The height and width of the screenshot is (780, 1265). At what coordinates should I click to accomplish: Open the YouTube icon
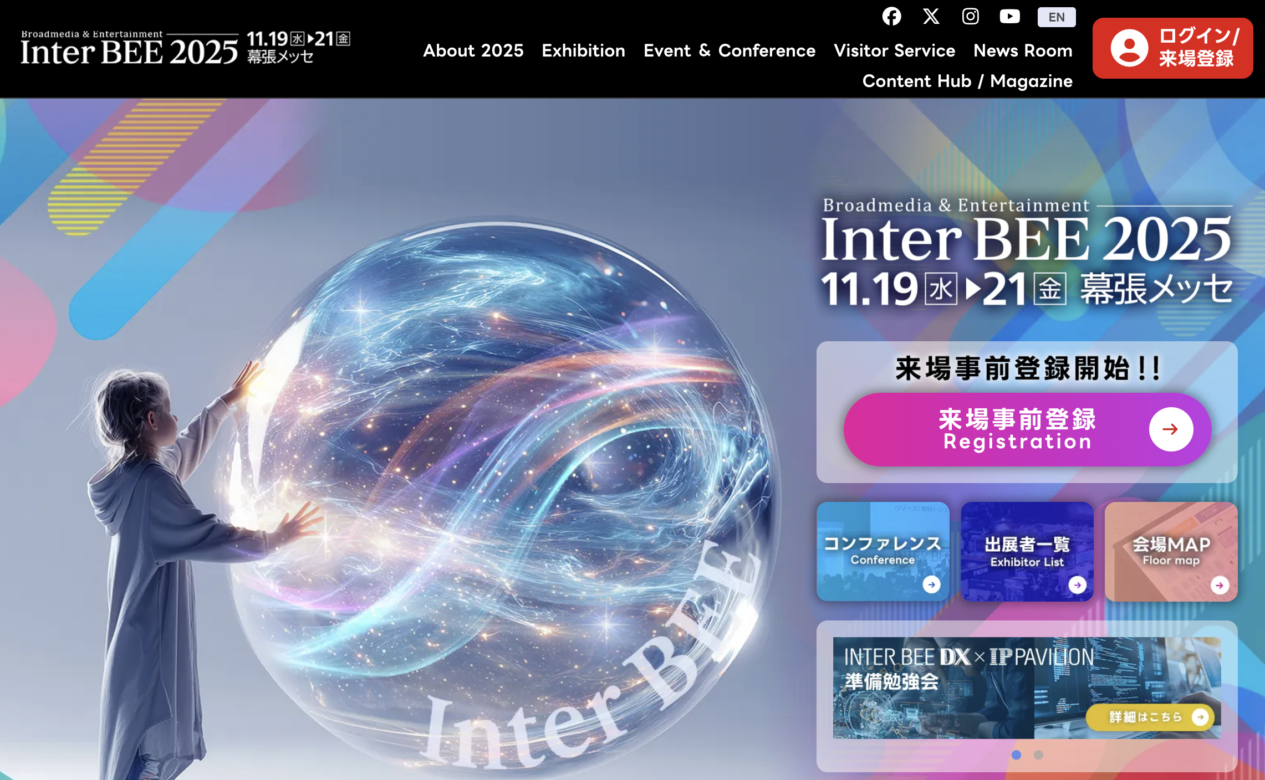pyautogui.click(x=1009, y=17)
